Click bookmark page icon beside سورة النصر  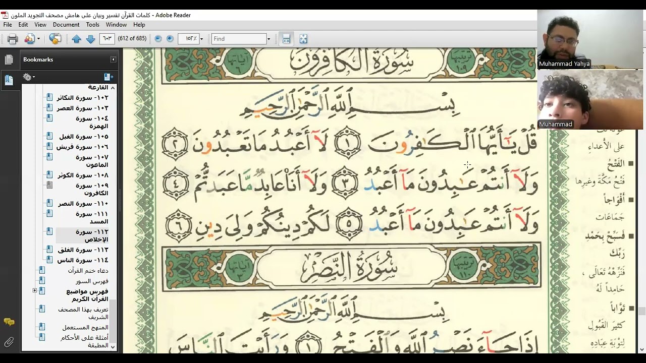click(x=49, y=204)
